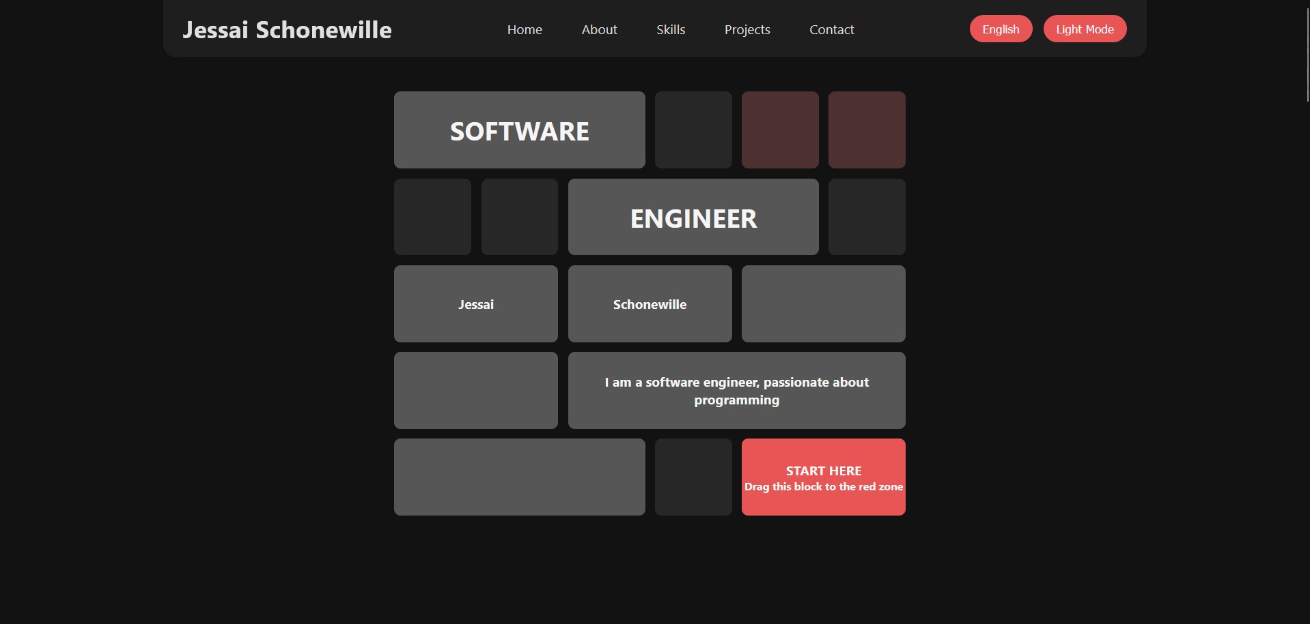
Task: Click the ENGINEER block
Action: 693,218
